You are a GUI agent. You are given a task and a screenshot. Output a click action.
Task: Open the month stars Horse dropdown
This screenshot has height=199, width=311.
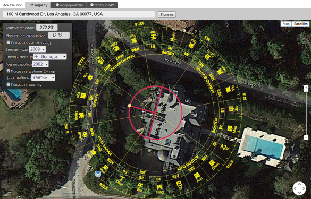coord(50,57)
